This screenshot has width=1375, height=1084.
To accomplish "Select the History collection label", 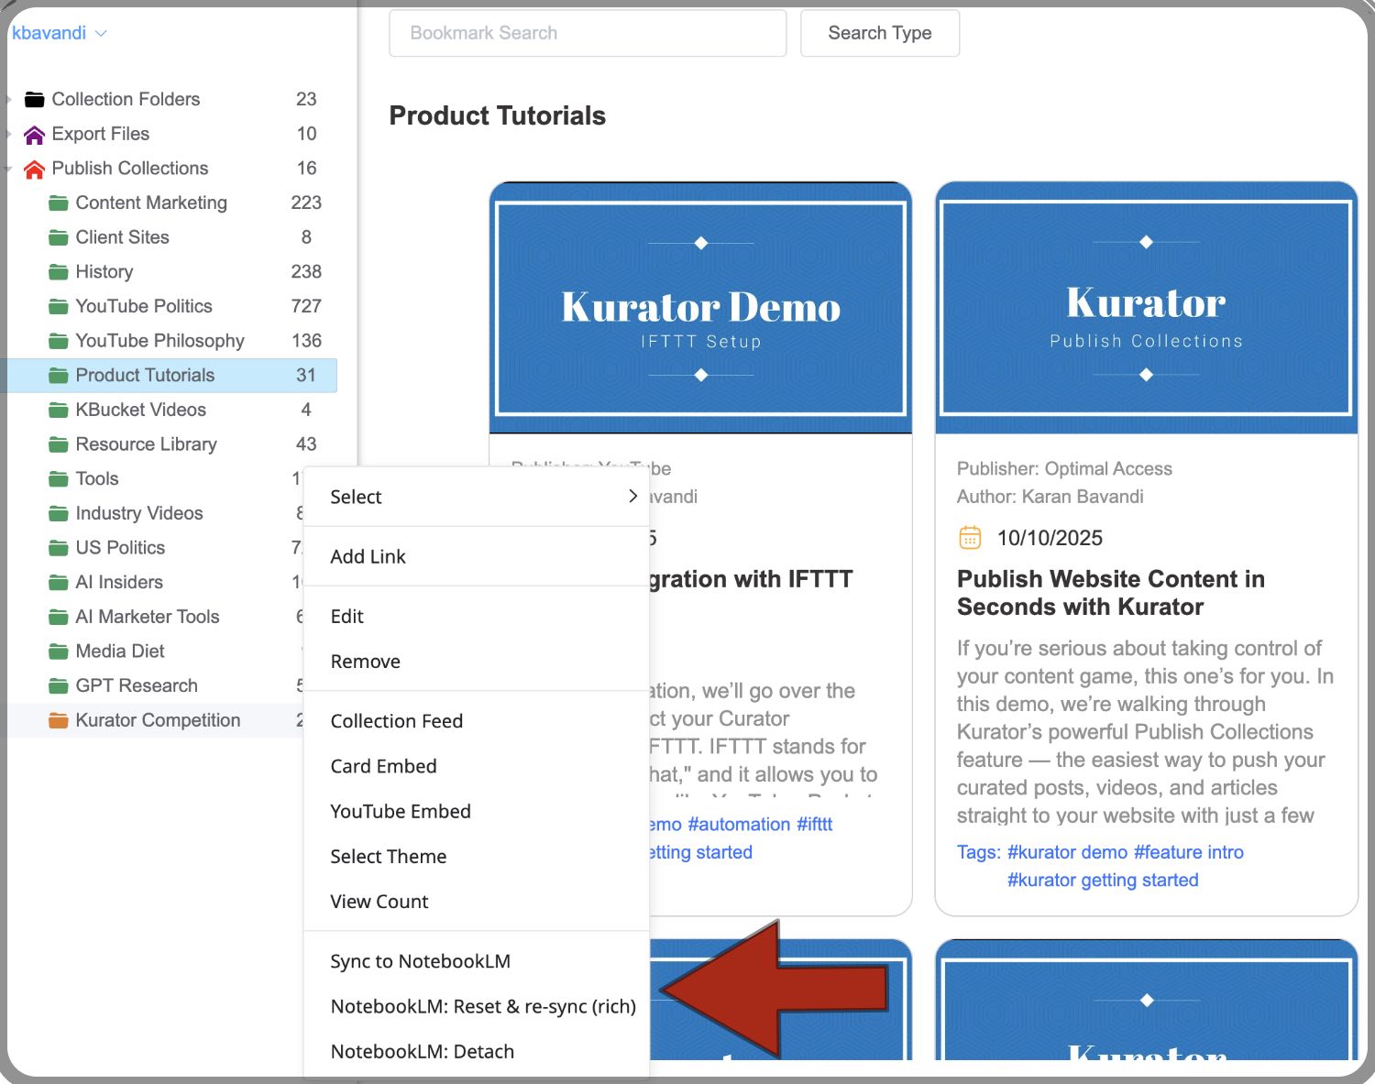I will point(104,271).
